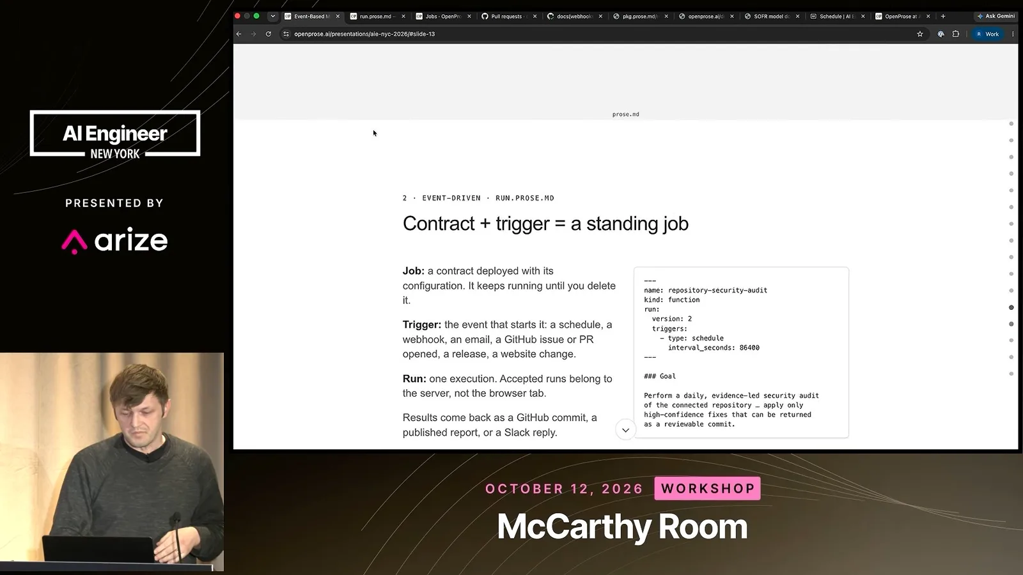The image size is (1023, 575).
Task: Jump to the current dark slide dot
Action: [x=1011, y=307]
